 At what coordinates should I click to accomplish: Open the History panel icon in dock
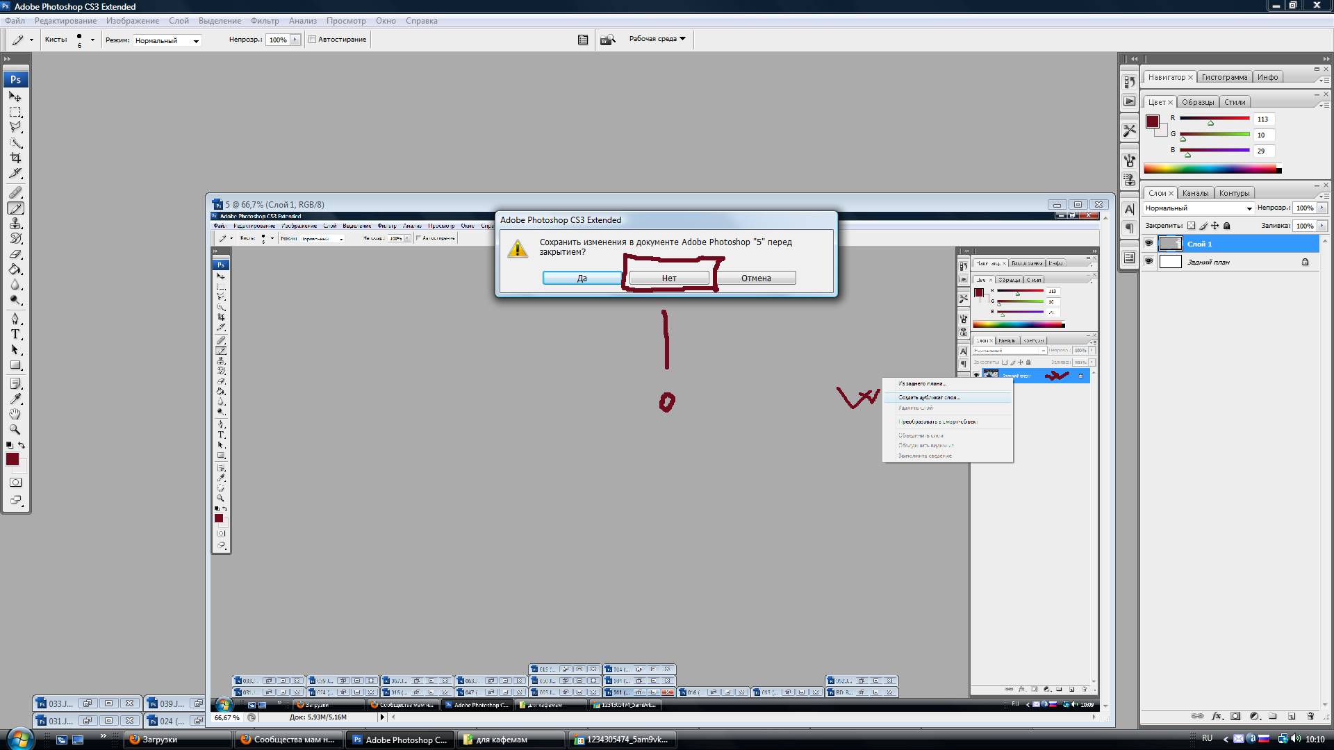(1129, 82)
